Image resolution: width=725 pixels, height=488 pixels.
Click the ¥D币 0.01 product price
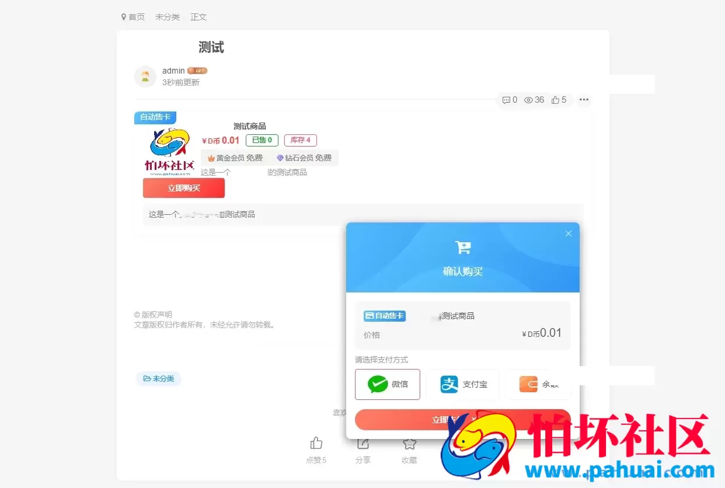(x=221, y=140)
